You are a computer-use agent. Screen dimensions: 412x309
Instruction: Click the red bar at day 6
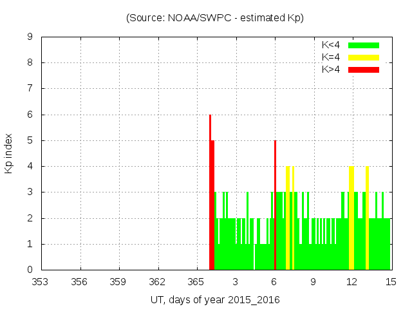click(275, 206)
